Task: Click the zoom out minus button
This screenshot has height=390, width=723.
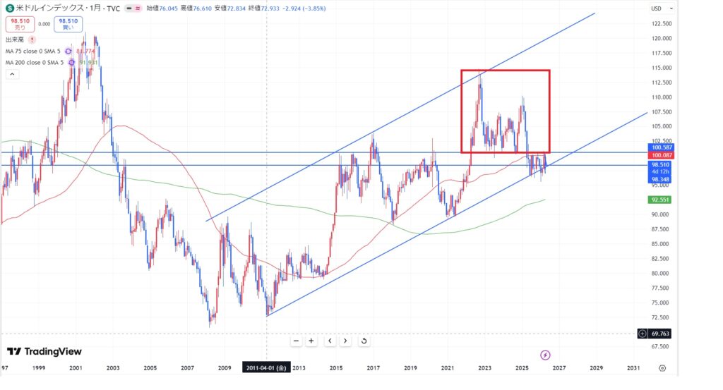Action: 296,341
